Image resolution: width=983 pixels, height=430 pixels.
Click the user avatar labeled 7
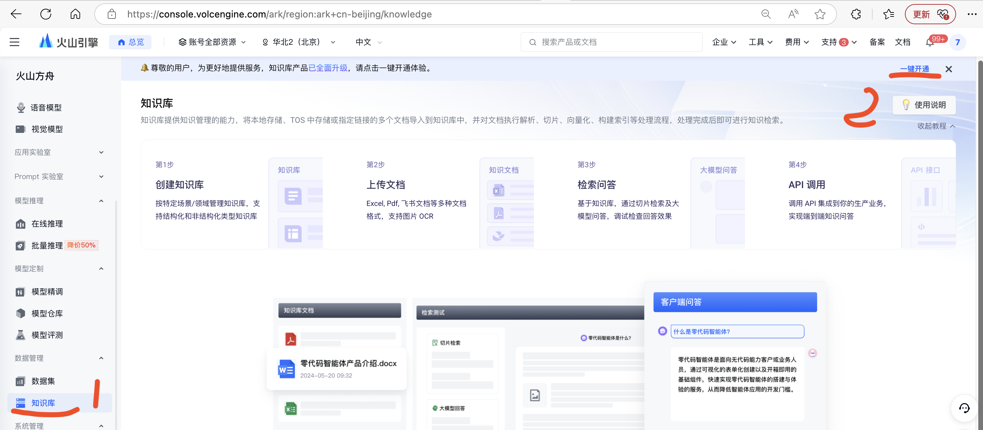[957, 42]
